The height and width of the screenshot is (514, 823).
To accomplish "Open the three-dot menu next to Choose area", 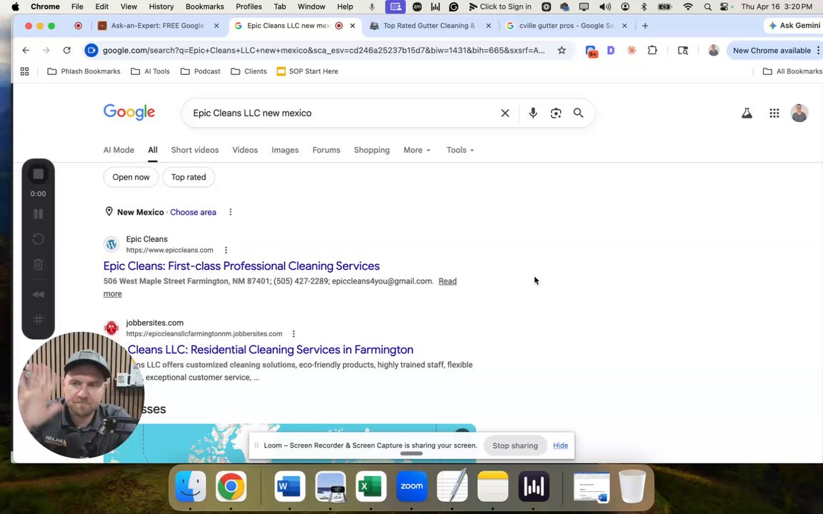I will tap(231, 212).
